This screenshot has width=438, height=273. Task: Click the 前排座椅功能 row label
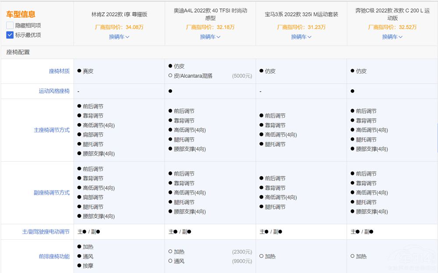[x=54, y=256]
